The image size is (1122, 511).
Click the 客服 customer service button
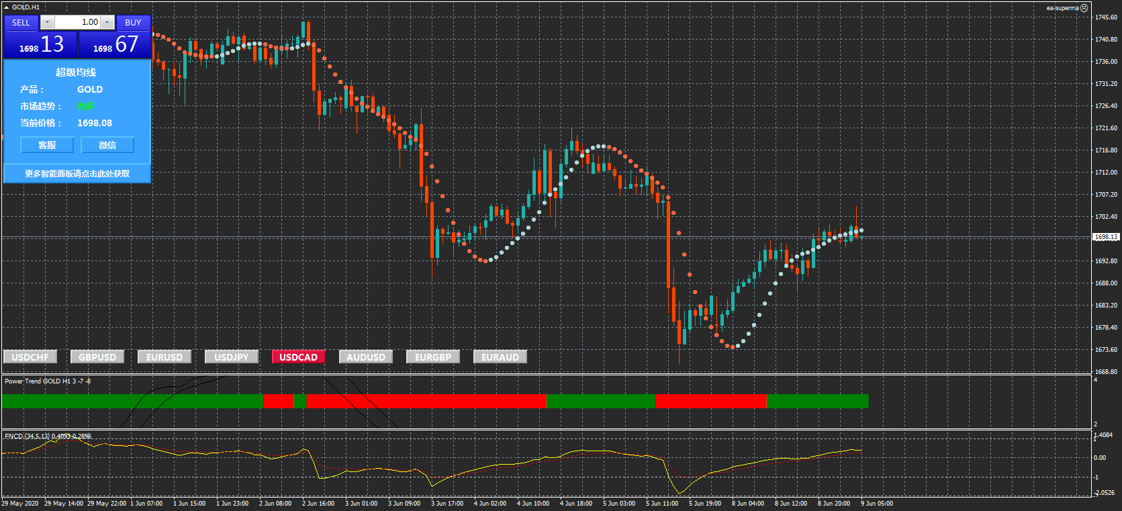(x=47, y=145)
